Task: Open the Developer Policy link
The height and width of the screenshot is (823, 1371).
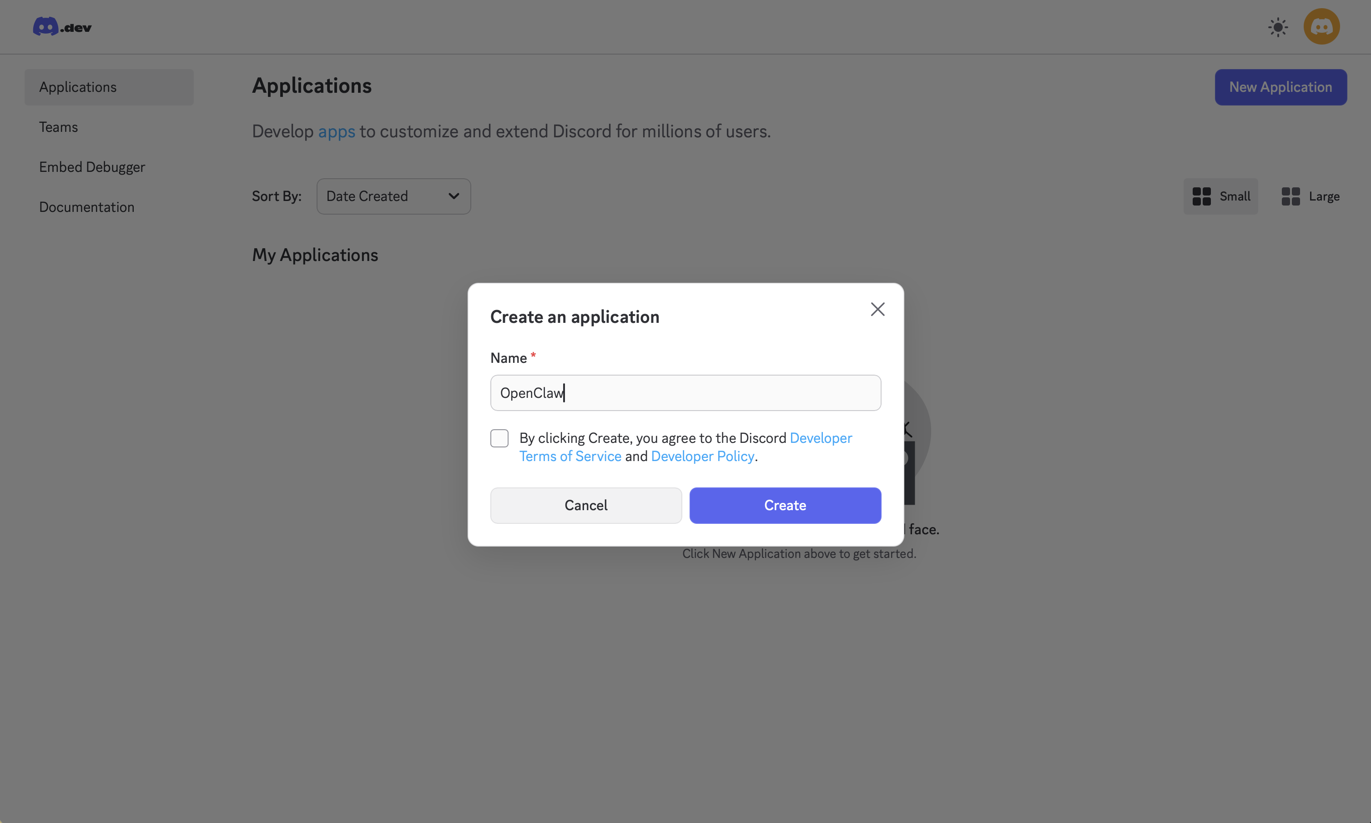Action: point(702,457)
